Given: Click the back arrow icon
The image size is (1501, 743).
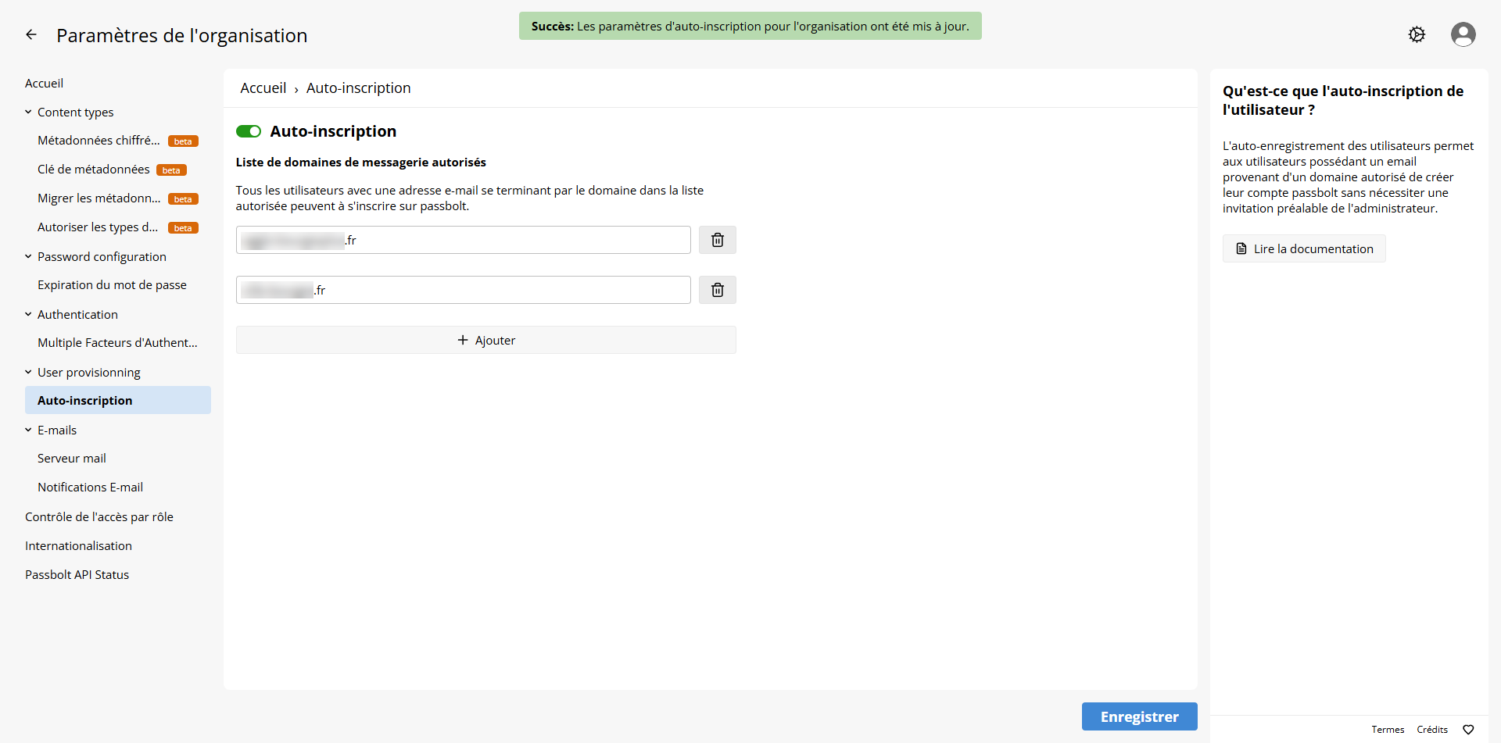Looking at the screenshot, I should 31,34.
